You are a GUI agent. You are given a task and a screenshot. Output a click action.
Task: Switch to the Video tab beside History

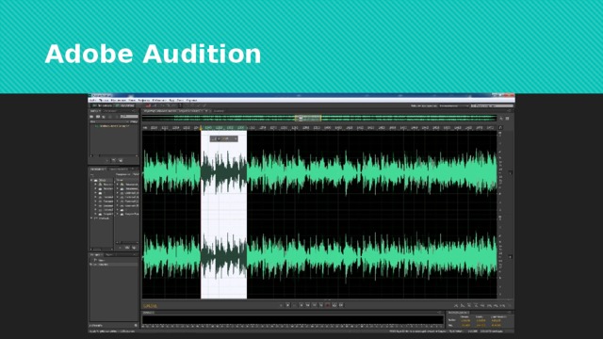pos(109,255)
